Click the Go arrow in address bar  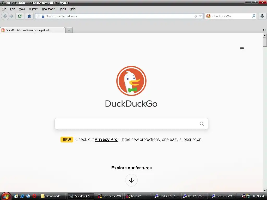pyautogui.click(x=196, y=16)
